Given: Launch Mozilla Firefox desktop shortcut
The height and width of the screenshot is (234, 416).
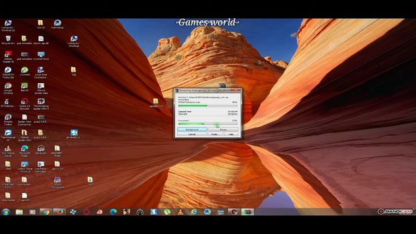Looking at the screenshot, I should click(x=8, y=120).
